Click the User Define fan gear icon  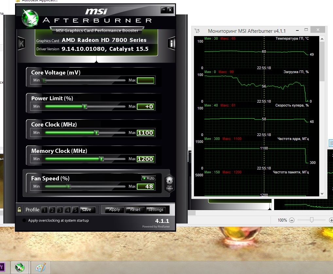(169, 183)
